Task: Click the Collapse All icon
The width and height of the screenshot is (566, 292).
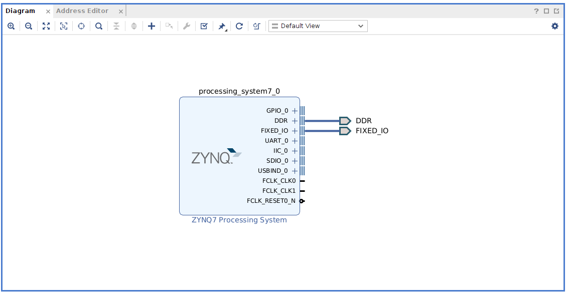Action: [x=116, y=26]
